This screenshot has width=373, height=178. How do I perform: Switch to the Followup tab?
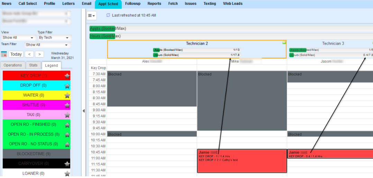133,4
